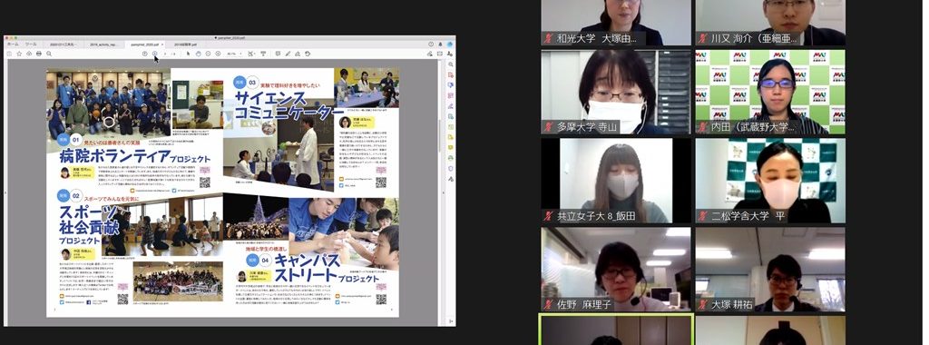The height and width of the screenshot is (345, 929).
Task: Click the bookmark star icon in Acrobat toolbar
Action: point(19,54)
